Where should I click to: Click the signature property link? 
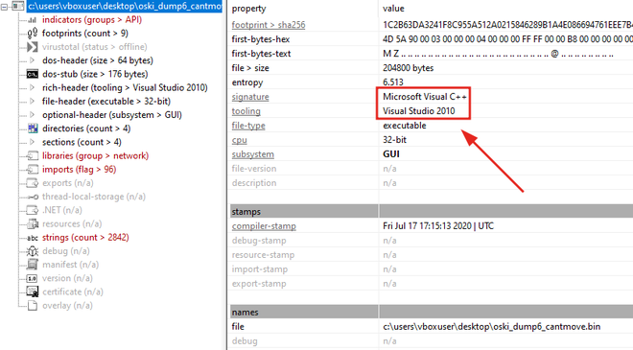tap(250, 97)
